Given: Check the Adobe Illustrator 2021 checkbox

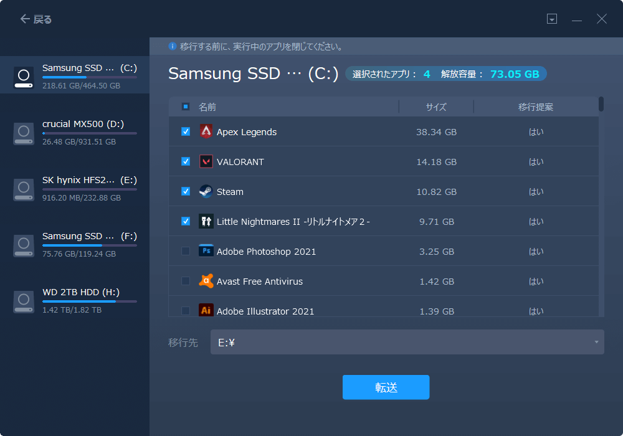Looking at the screenshot, I should [x=186, y=311].
